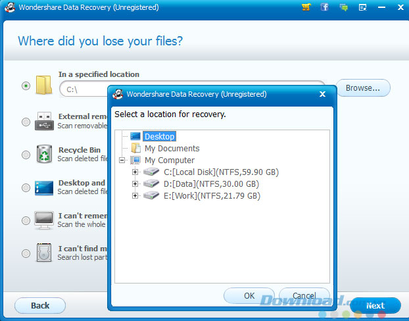Click OK in the location dialog
Viewport: 409px width, 321px height.
(x=249, y=296)
